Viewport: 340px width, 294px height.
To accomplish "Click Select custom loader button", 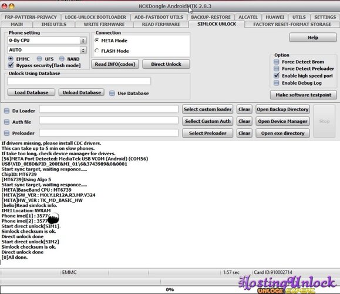I will [208, 109].
